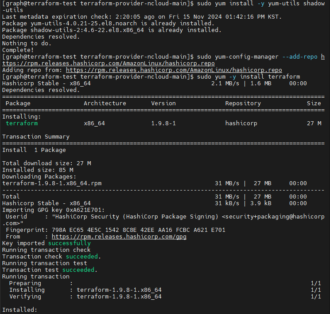Click 'succeeded' in the Transaction check line
Image resolution: width=330 pixels, height=314 pixels.
point(82,257)
